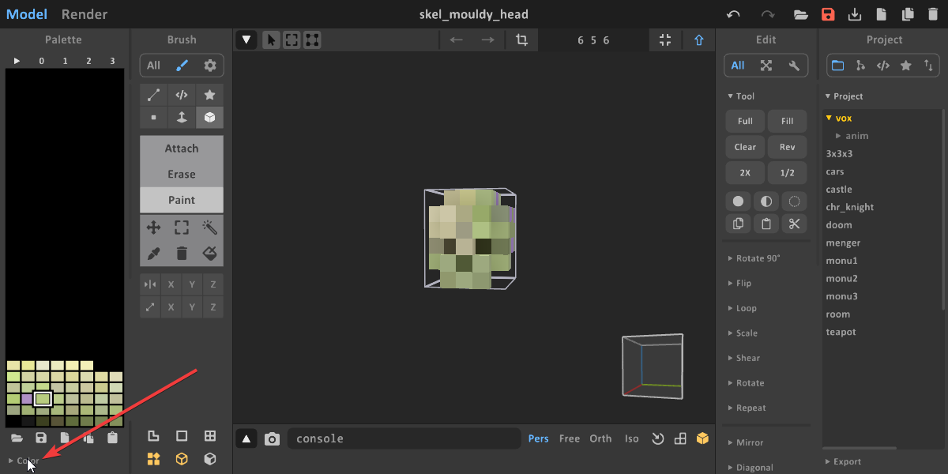
Task: Save the model with red disk icon
Action: click(x=828, y=14)
